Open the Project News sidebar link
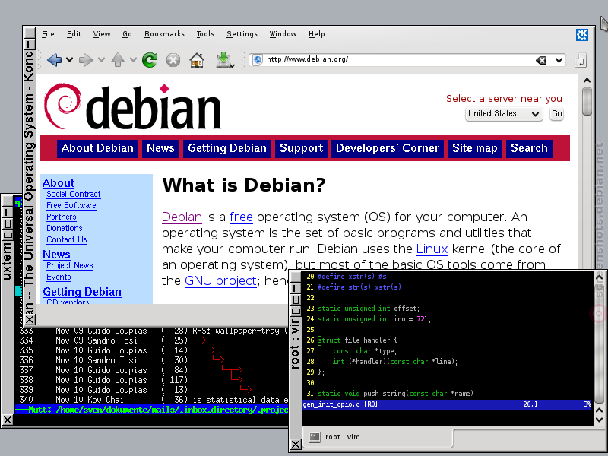 click(x=70, y=265)
